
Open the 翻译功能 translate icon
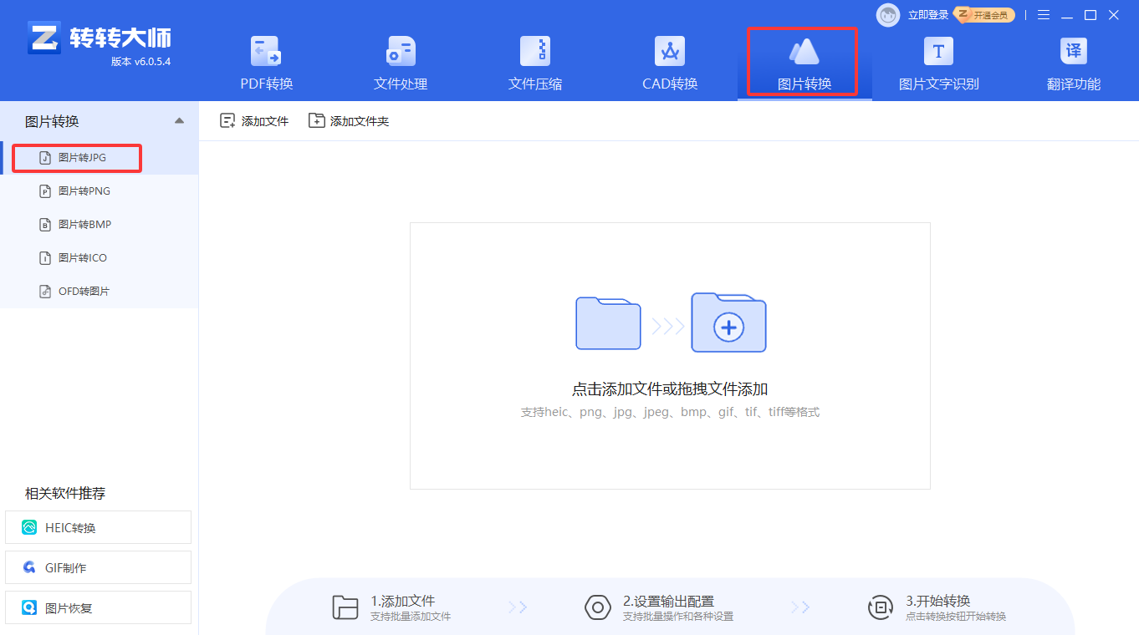tap(1073, 52)
